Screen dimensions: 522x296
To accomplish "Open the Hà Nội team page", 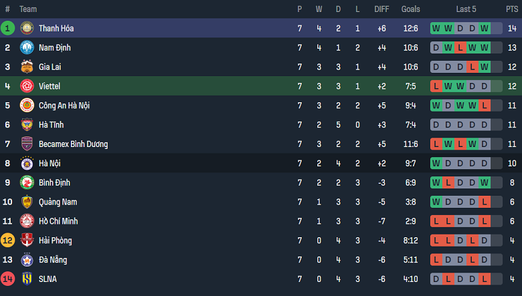I will click(50, 163).
